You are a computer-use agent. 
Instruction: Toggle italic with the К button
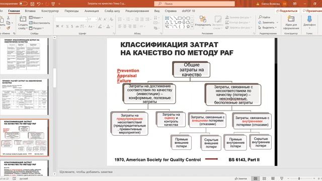click(x=62, y=26)
